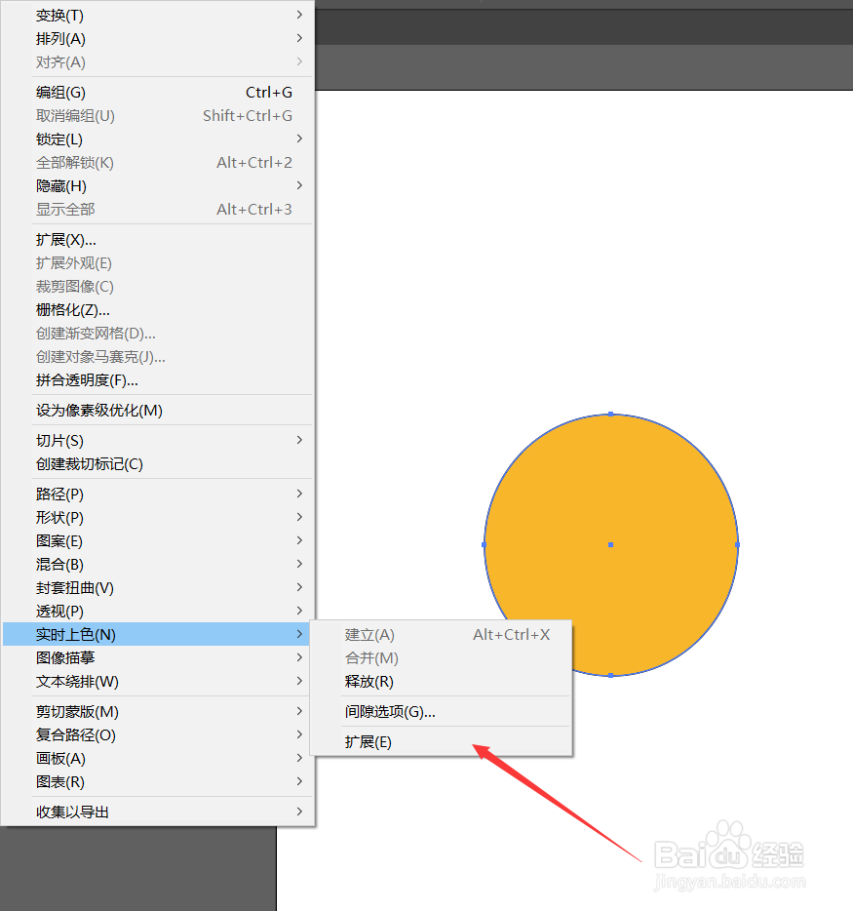Image resolution: width=853 pixels, height=911 pixels.
Task: Click the circle's top anchor point
Action: [611, 414]
